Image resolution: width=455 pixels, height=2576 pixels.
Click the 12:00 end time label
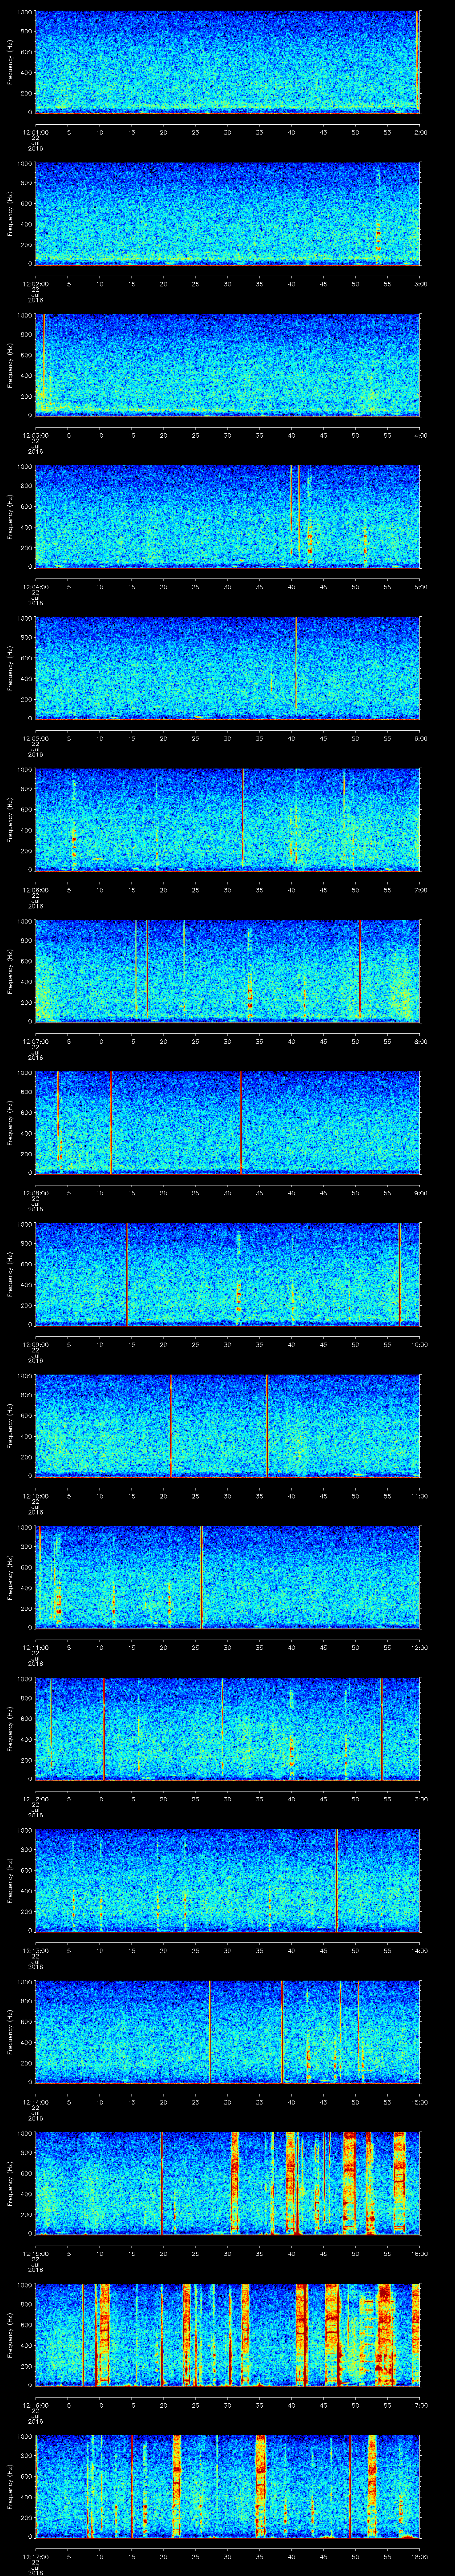[419, 1647]
